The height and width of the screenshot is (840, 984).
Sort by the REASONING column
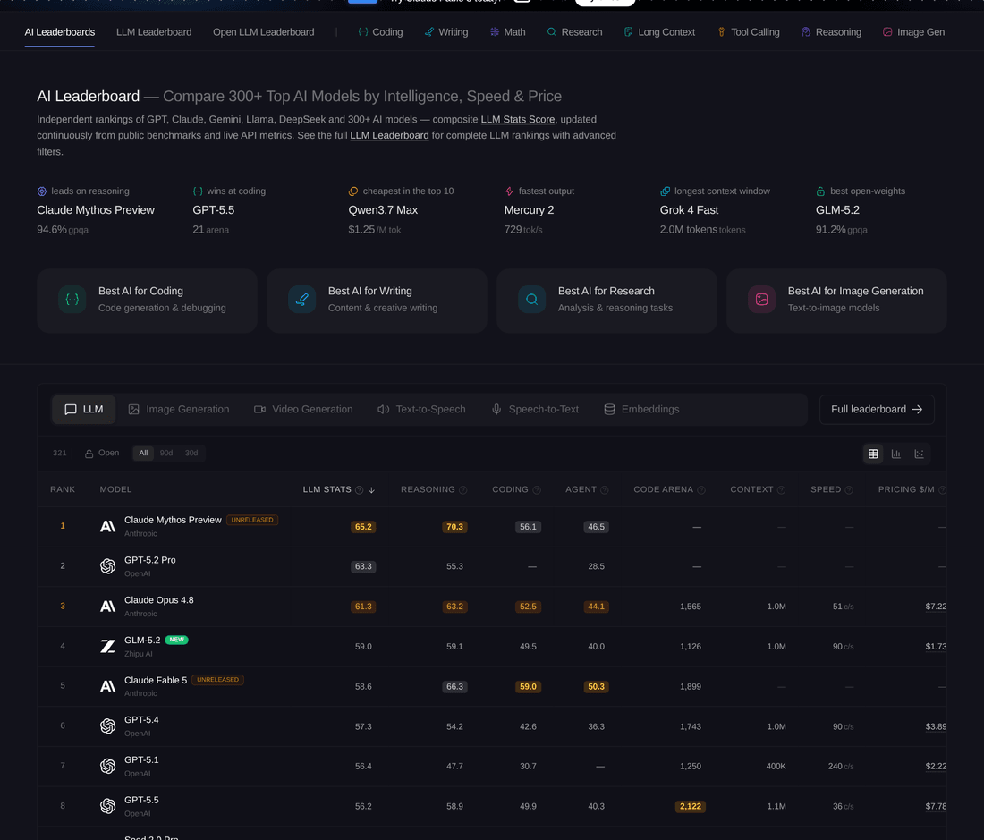point(428,489)
